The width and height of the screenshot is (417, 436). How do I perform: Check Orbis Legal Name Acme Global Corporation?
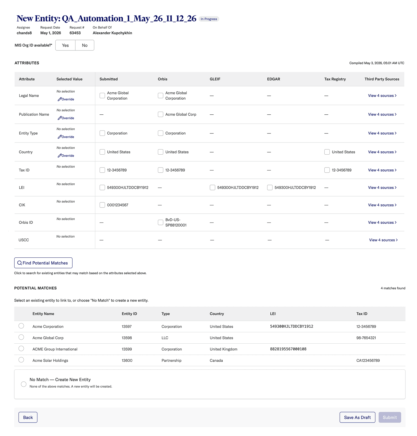(161, 96)
